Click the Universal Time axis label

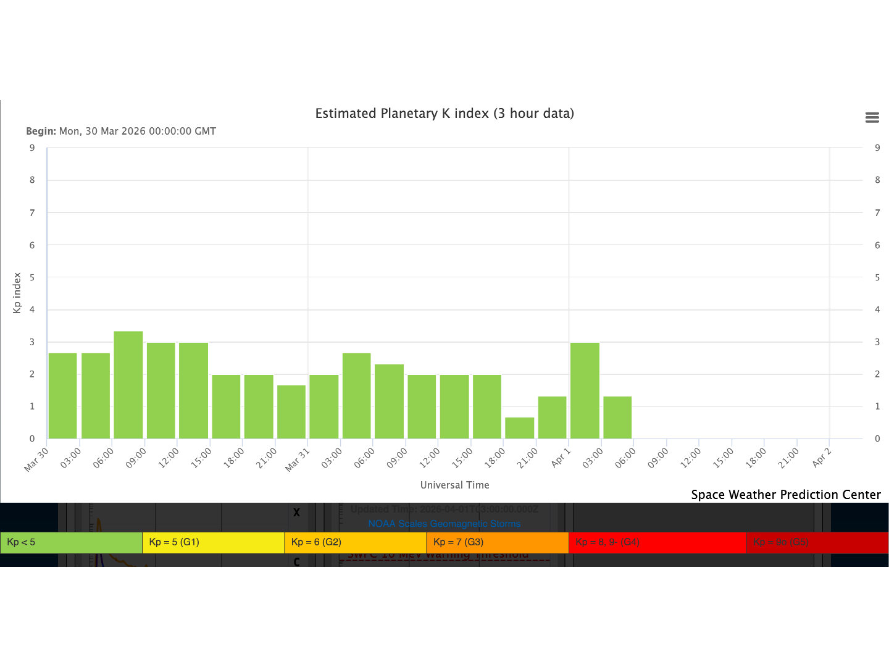454,485
